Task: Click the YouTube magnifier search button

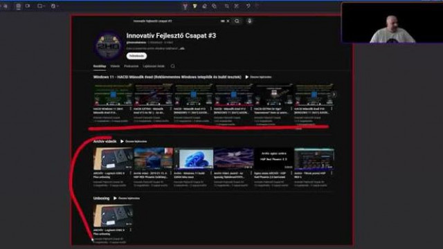Action: point(237,21)
